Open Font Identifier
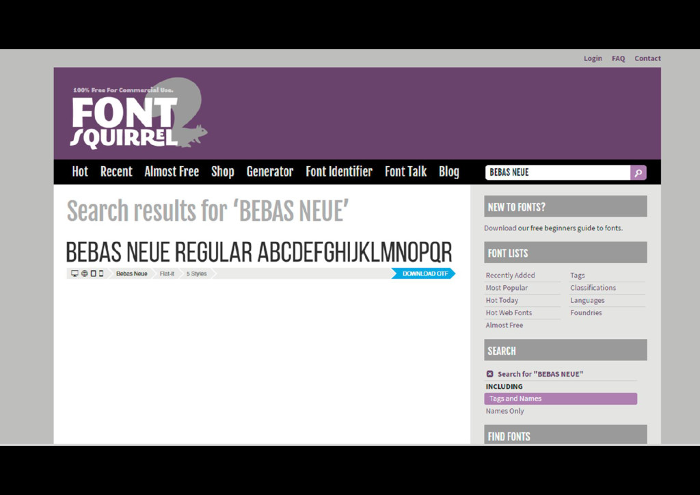This screenshot has height=495, width=700. 339,172
